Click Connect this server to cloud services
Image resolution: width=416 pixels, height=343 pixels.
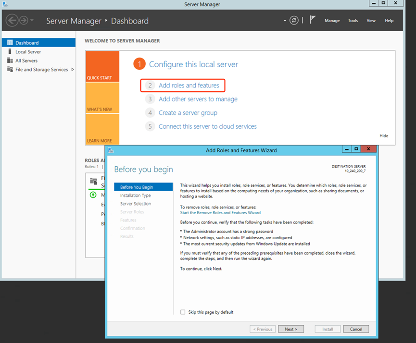[207, 126]
